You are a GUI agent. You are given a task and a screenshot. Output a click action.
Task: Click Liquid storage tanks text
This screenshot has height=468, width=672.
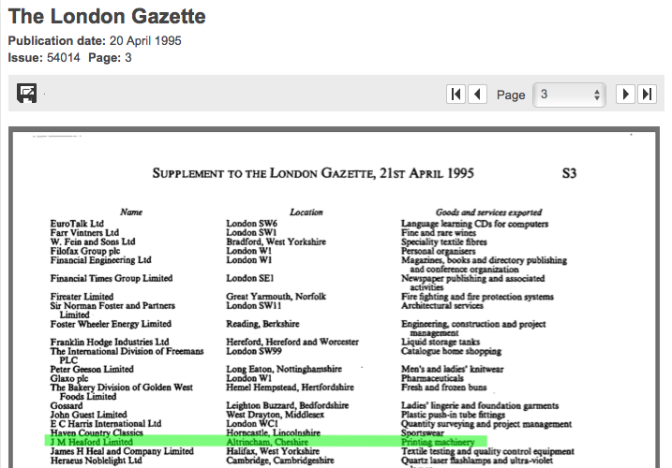[441, 342]
